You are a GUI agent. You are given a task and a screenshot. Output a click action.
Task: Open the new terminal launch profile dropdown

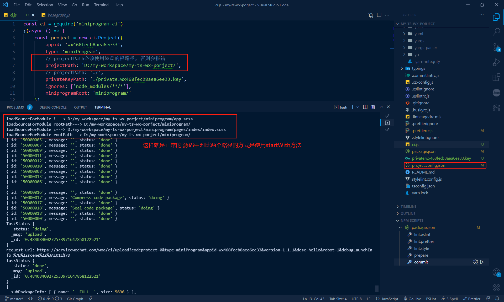click(x=358, y=107)
